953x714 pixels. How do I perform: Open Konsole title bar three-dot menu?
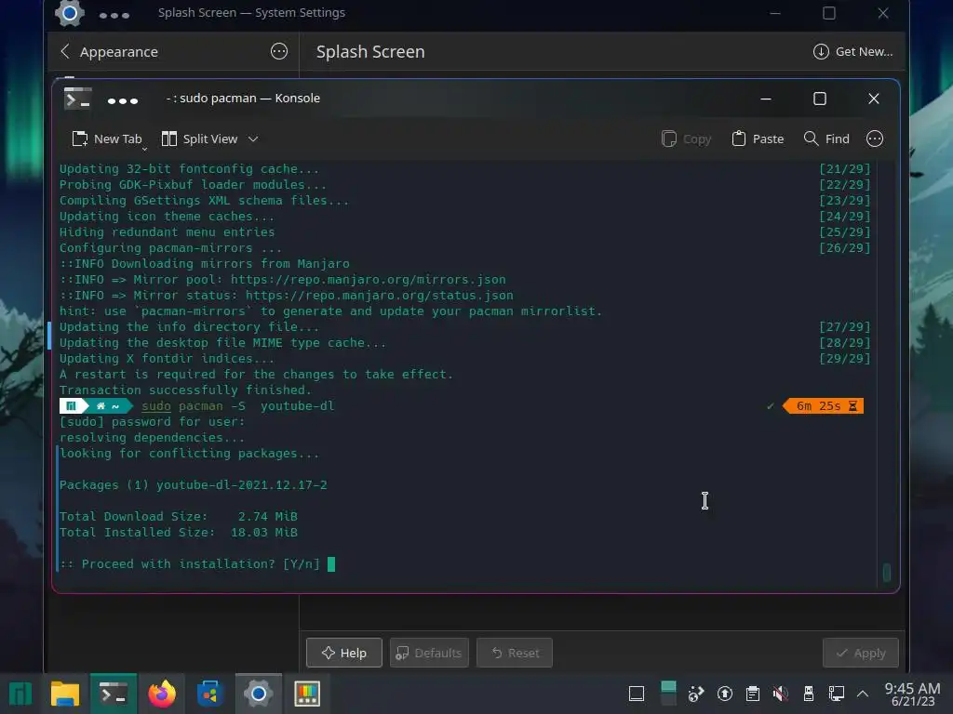[x=123, y=100]
